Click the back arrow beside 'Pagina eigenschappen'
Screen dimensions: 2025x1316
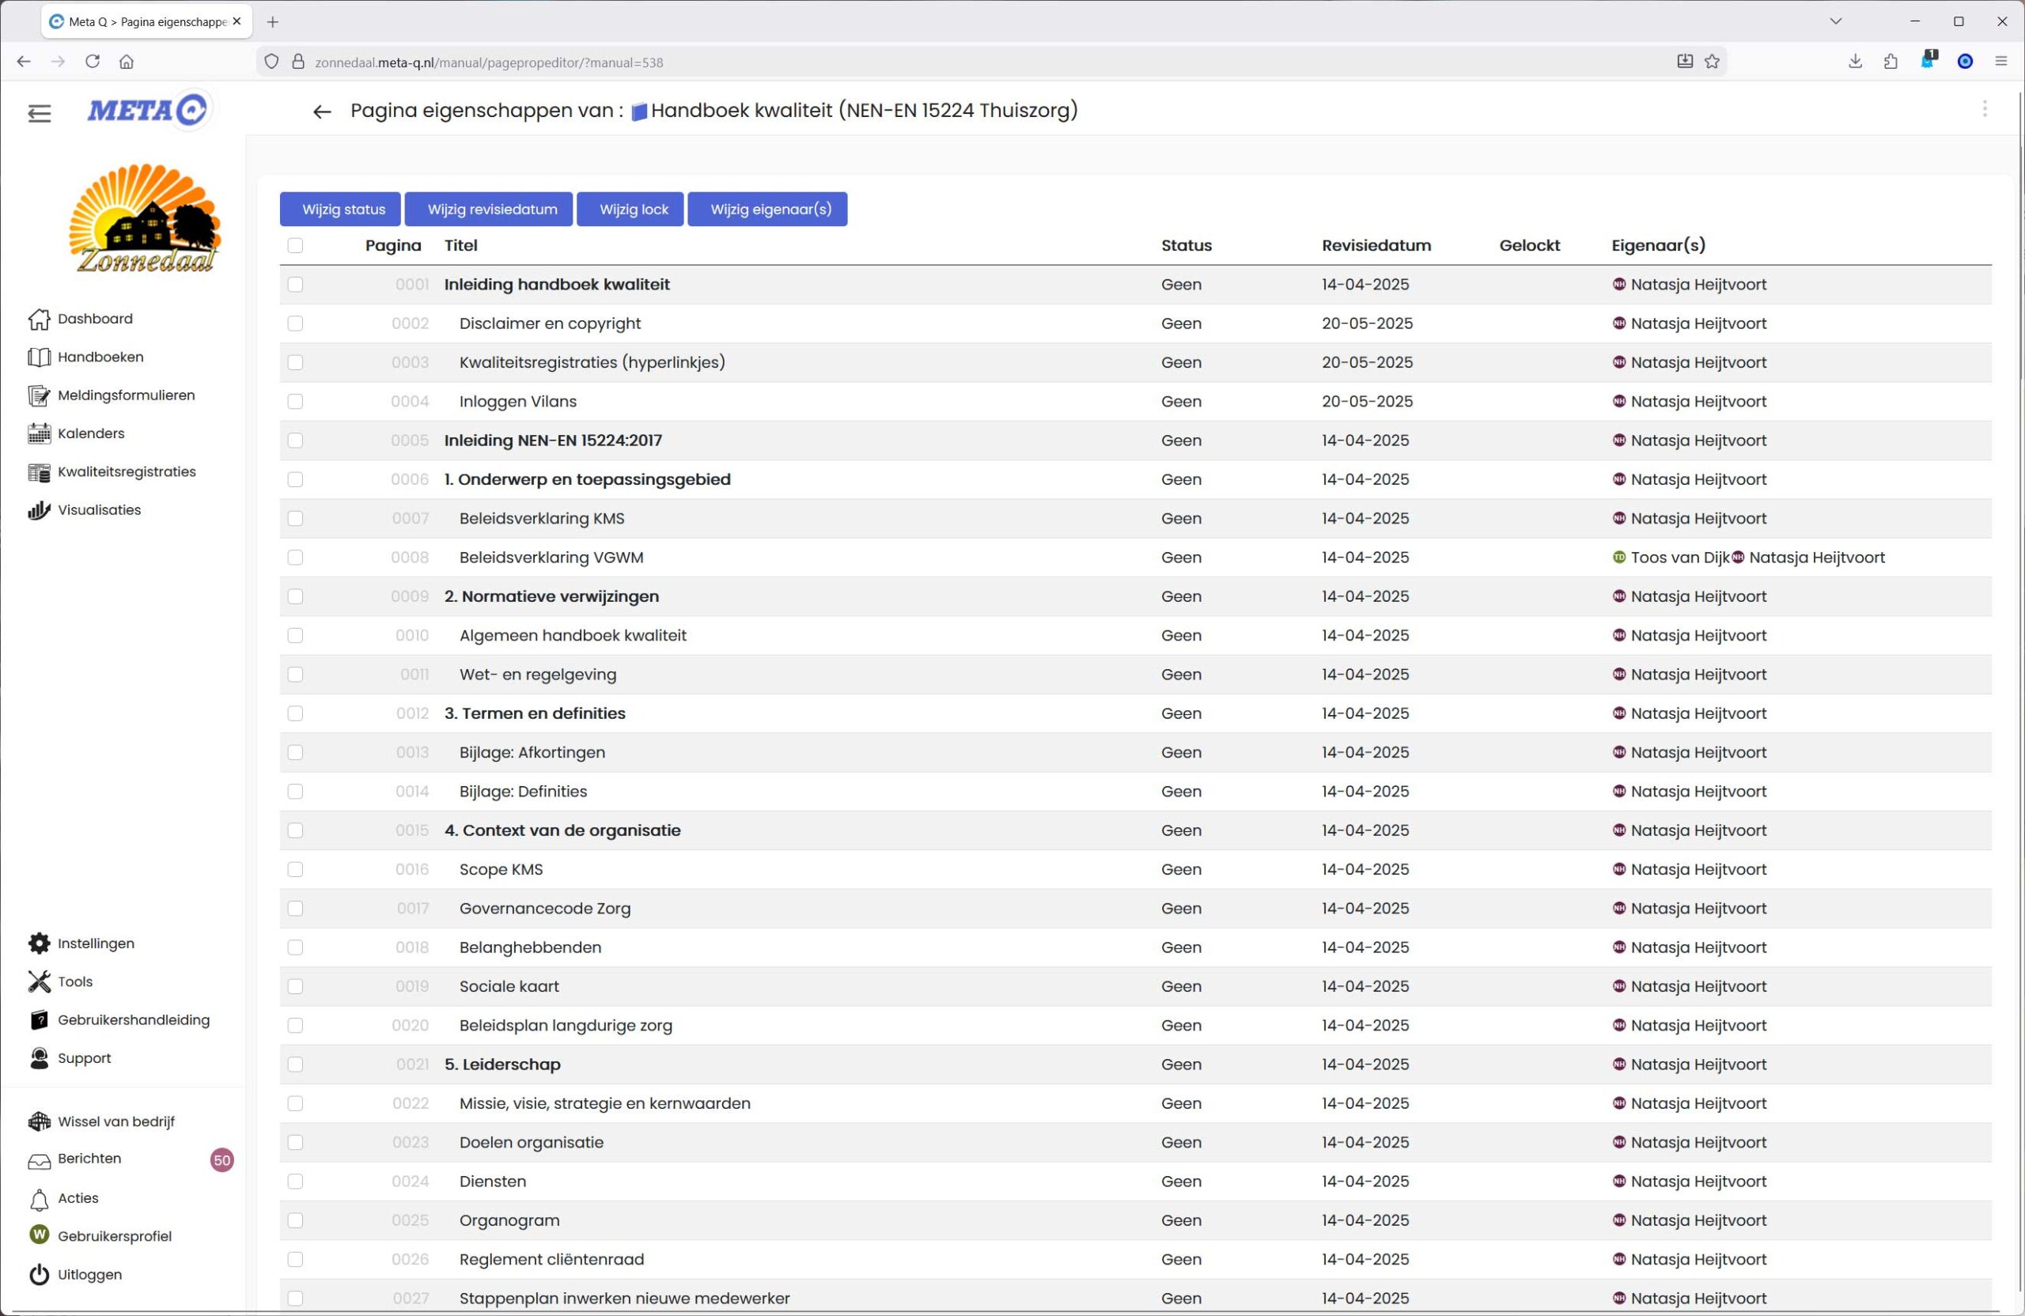[x=322, y=112]
